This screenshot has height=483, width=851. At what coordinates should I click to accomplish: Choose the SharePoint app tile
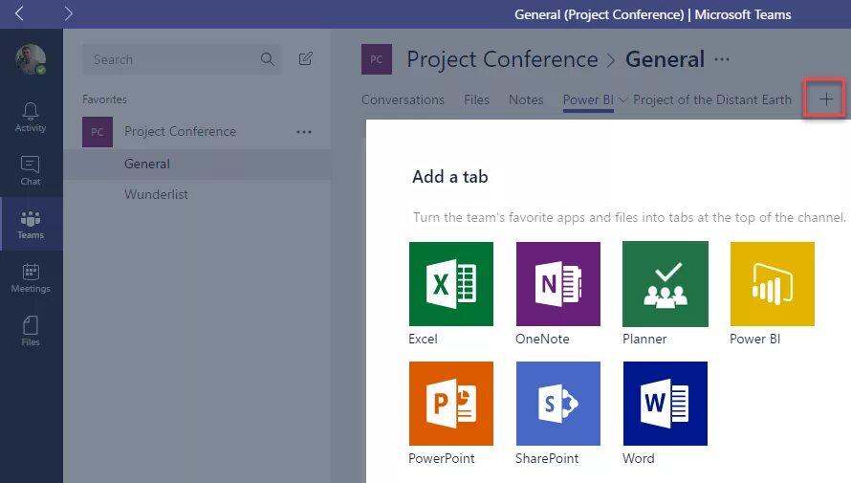point(558,404)
